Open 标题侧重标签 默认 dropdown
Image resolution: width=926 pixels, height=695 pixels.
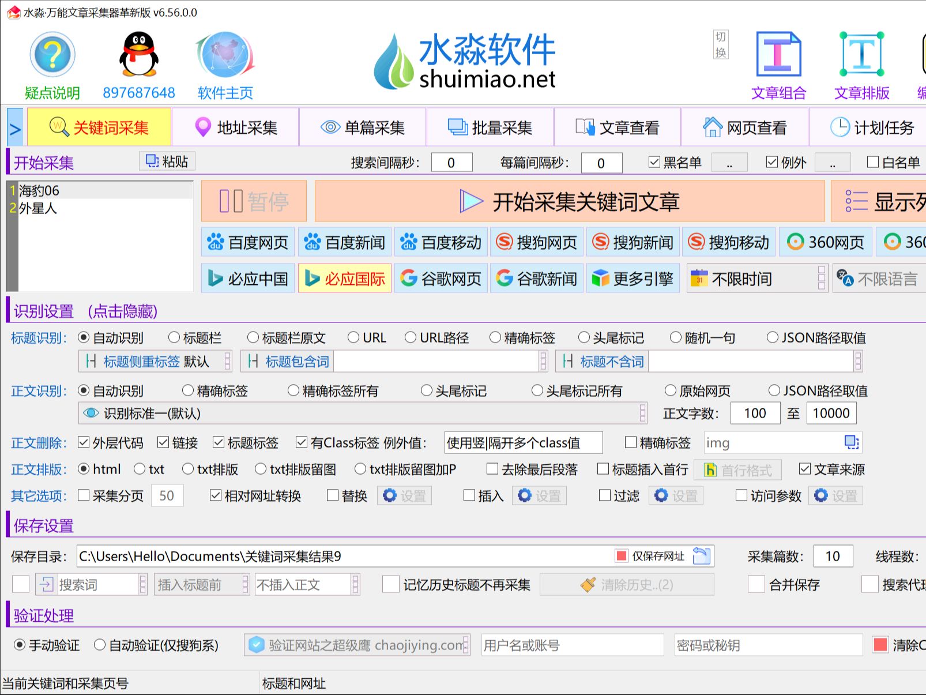[x=155, y=361]
